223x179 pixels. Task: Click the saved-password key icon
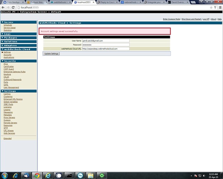(x=215, y=8)
